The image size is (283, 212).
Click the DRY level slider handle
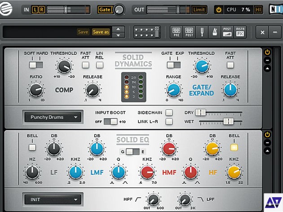pyautogui.click(x=200, y=112)
